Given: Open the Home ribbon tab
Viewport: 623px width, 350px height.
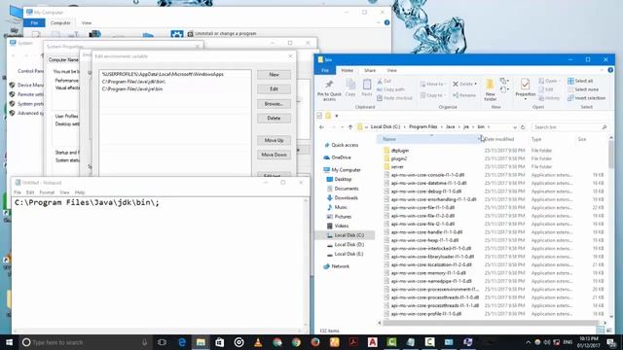Looking at the screenshot, I should tap(348, 70).
